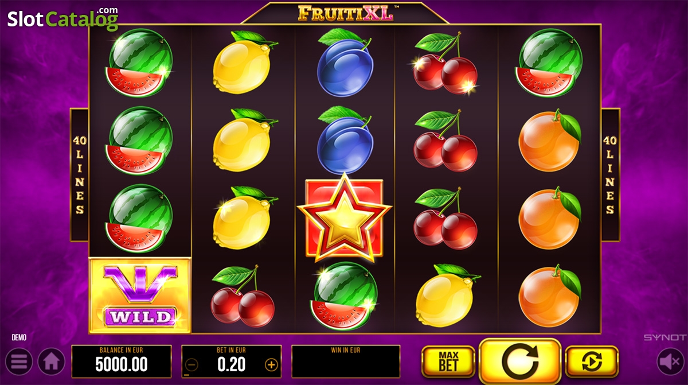The image size is (688, 385).
Task: Click the right 40 LINES panel
Action: 611,174
